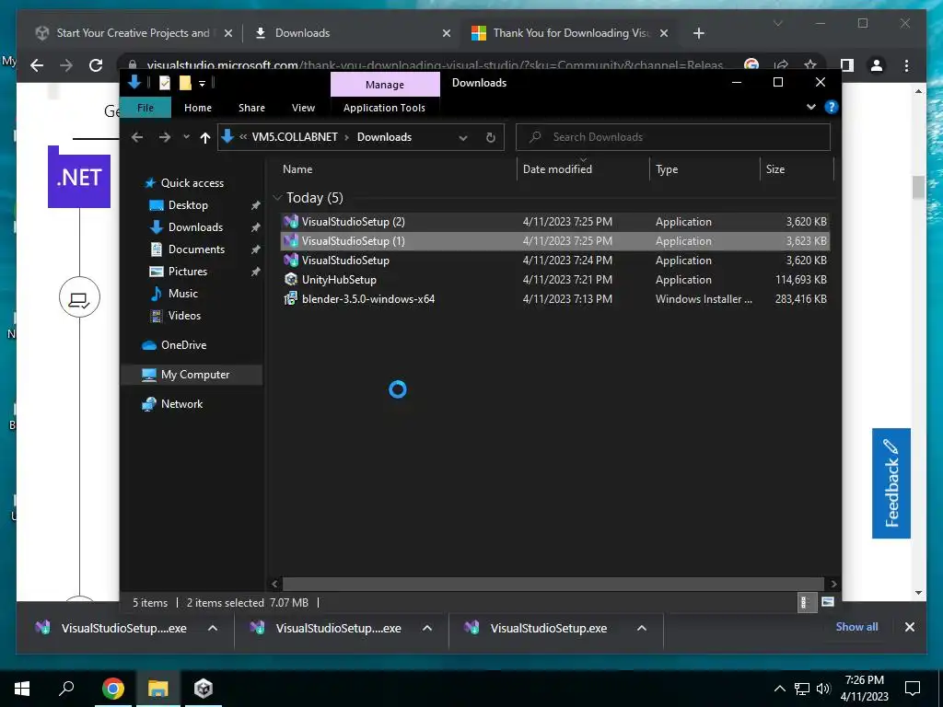Open a new Chrome tab

[x=698, y=33]
